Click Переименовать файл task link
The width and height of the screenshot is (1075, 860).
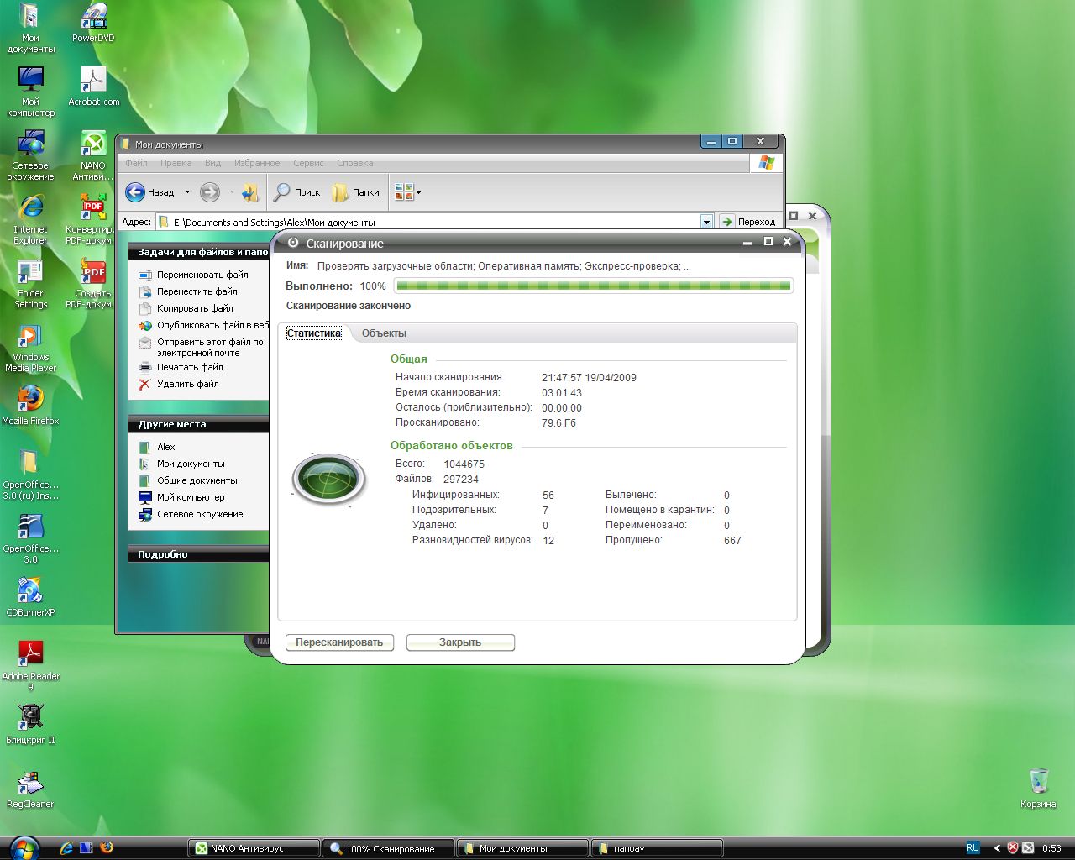coord(202,275)
